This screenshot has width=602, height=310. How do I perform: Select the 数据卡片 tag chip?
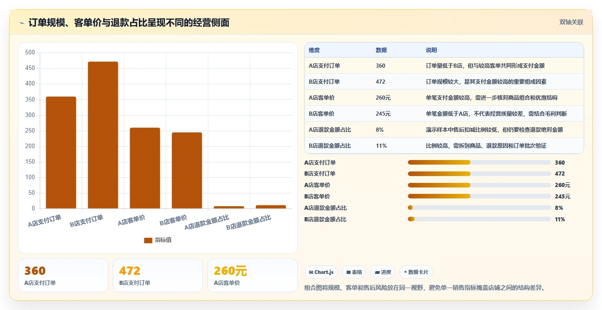(416, 272)
